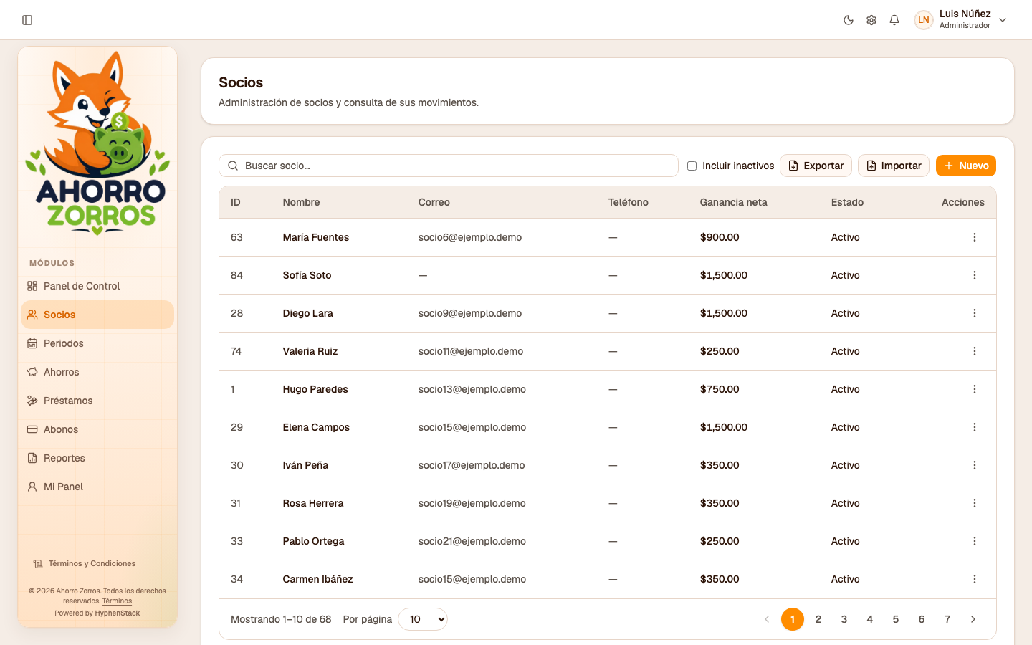The width and height of the screenshot is (1032, 645).
Task: Select email socio13@ejemplo.demo
Action: pyautogui.click(x=472, y=389)
